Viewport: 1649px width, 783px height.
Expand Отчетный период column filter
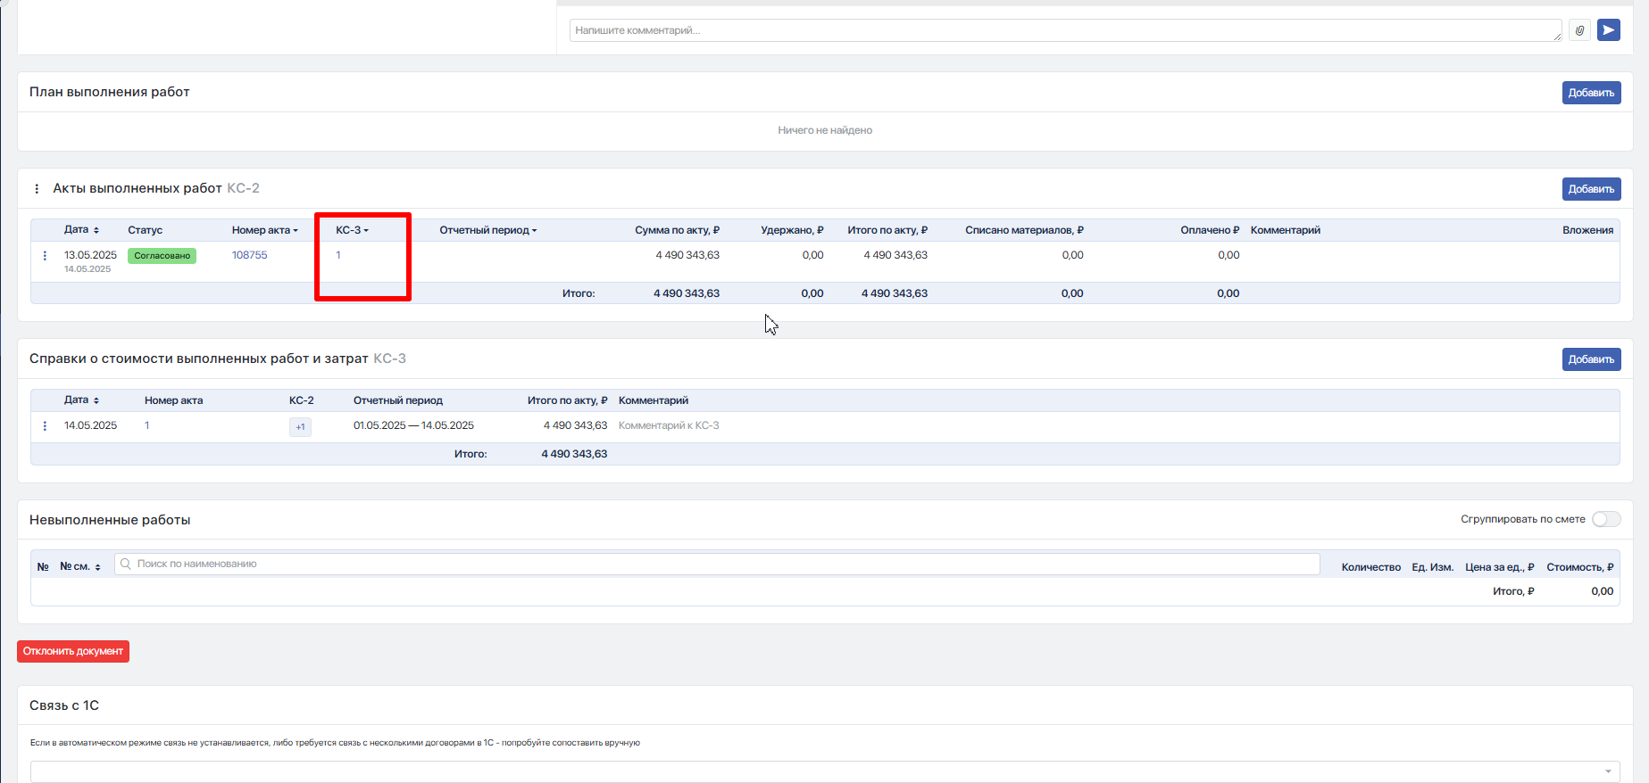tap(487, 230)
